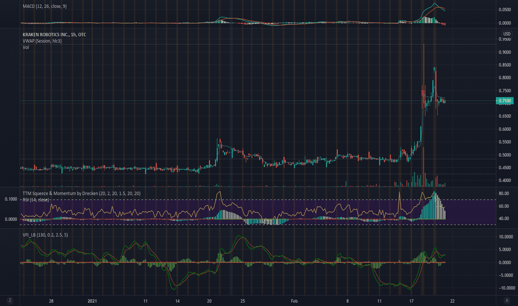
Task: Toggle auto scale with the A button
Action: pyautogui.click(x=507, y=300)
